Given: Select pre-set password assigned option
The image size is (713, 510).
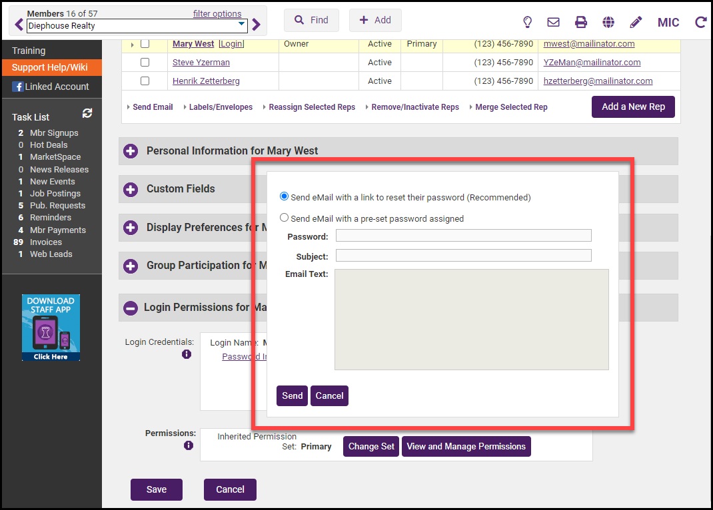Looking at the screenshot, I should 285,218.
